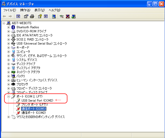
Task: Click the Print toolbar icon
Action: 32,16
